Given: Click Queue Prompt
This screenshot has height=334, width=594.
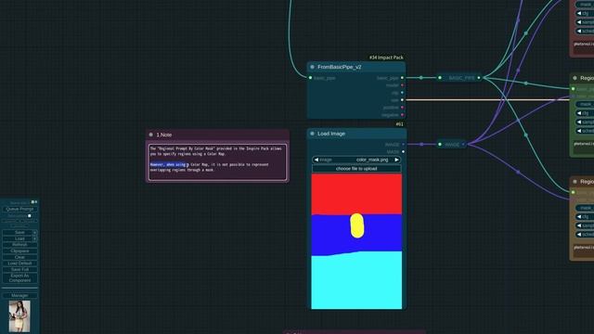Looking at the screenshot, I should click(x=19, y=209).
